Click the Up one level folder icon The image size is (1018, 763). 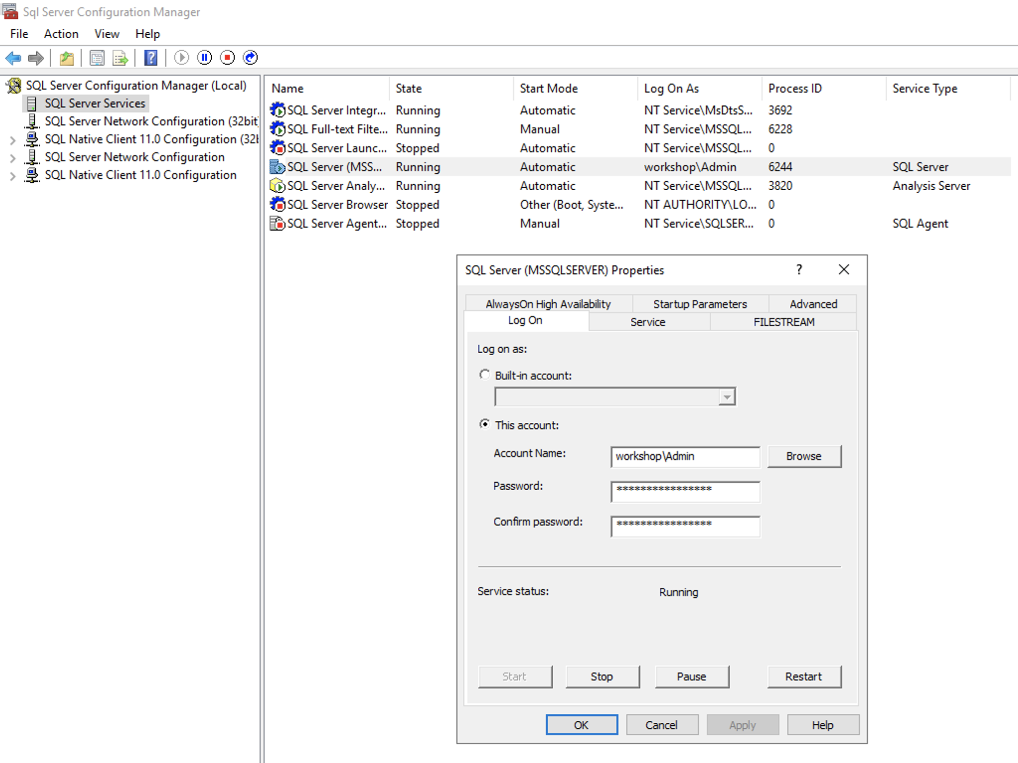(67, 58)
